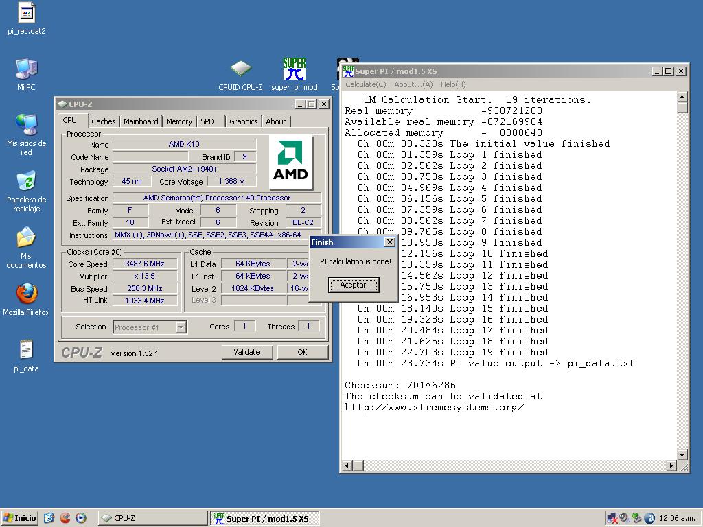703x527 pixels.
Task: Minimize the CPU-Z window
Action: tap(300, 104)
